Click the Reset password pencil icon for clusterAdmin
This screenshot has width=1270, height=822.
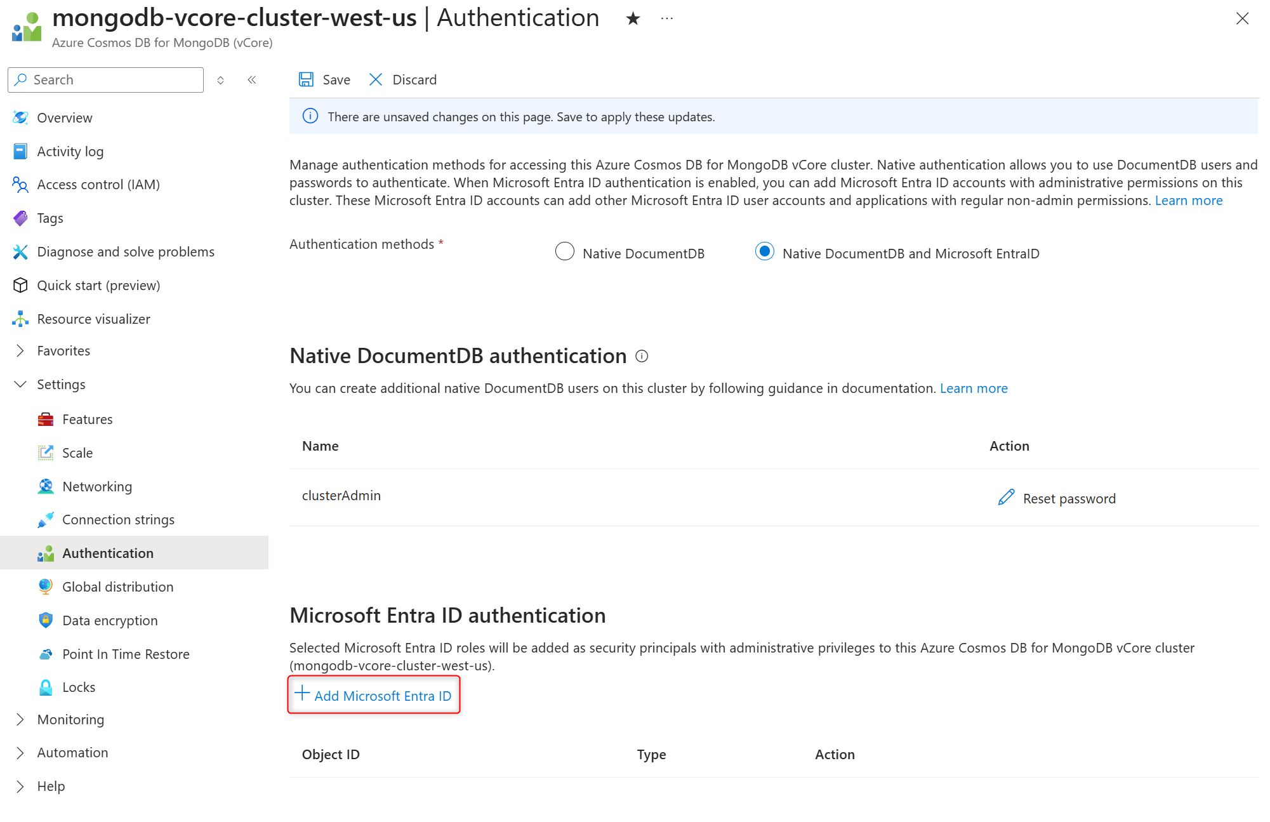pyautogui.click(x=1007, y=498)
